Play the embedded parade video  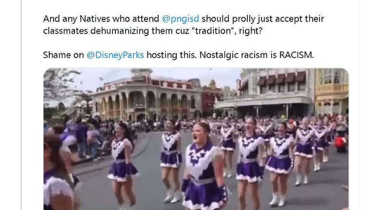point(196,139)
